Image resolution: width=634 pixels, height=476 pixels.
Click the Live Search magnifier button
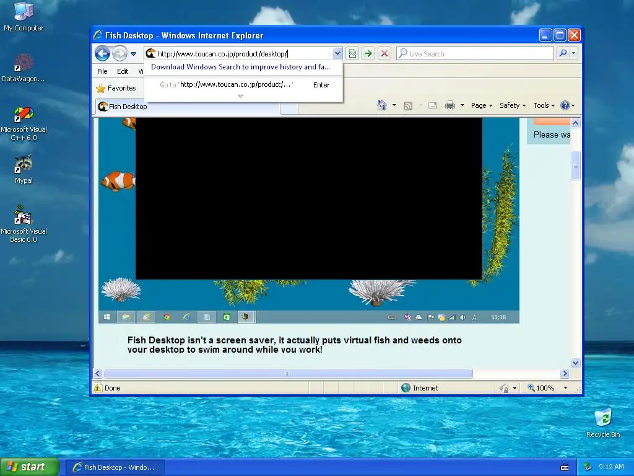click(x=563, y=53)
